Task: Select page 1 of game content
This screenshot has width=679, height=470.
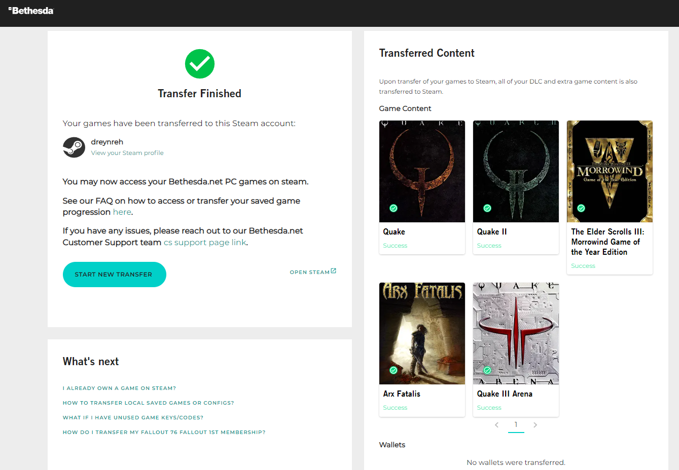Action: 516,425
